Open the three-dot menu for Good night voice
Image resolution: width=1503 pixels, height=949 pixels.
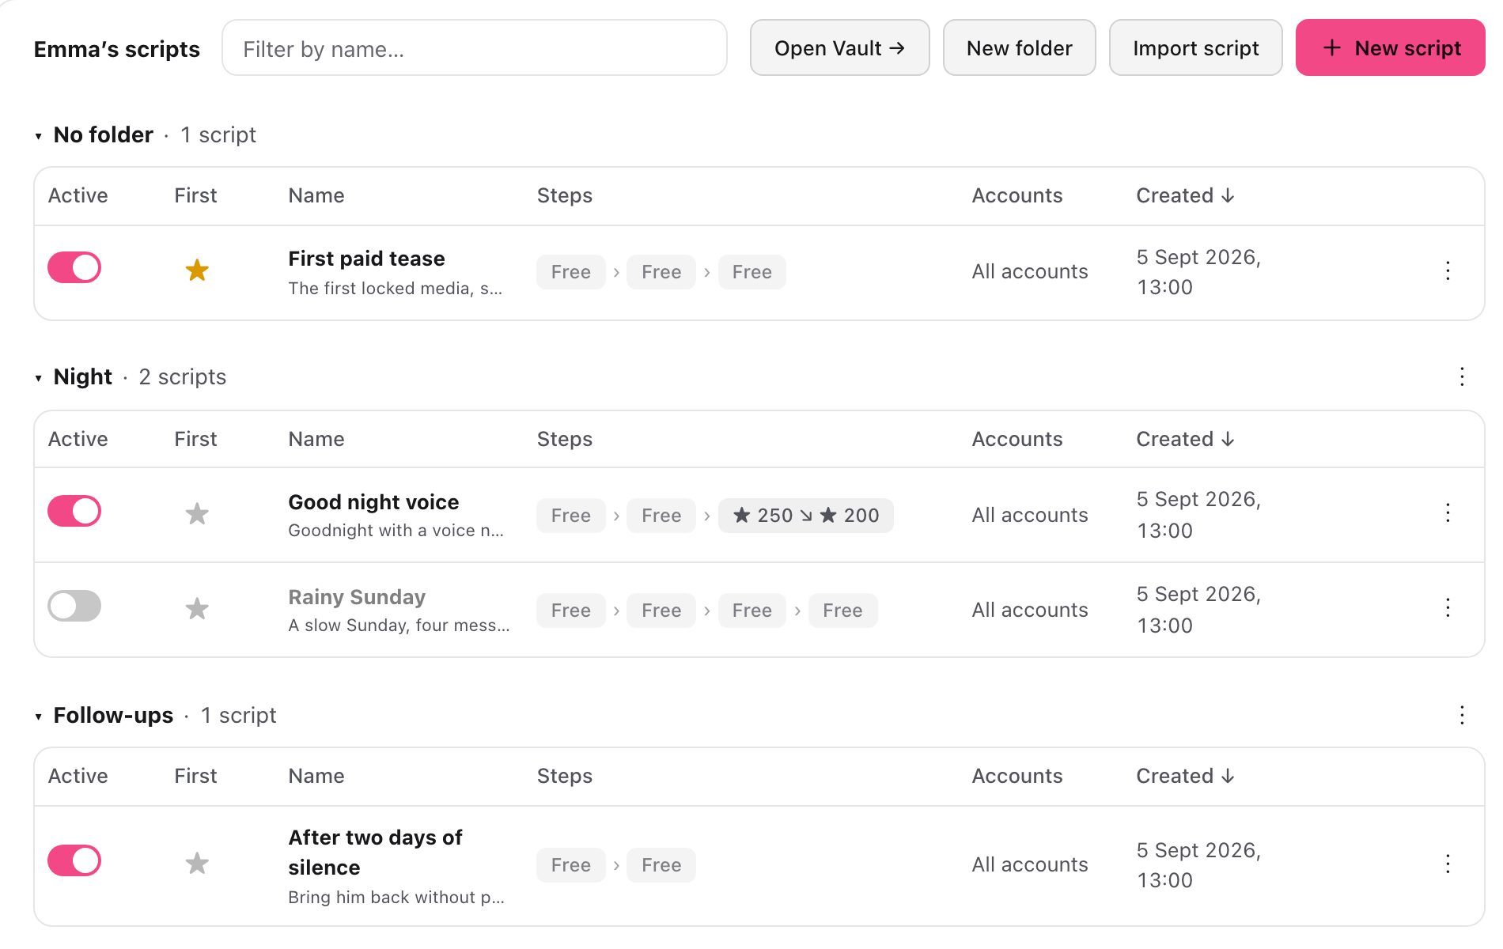click(1448, 513)
